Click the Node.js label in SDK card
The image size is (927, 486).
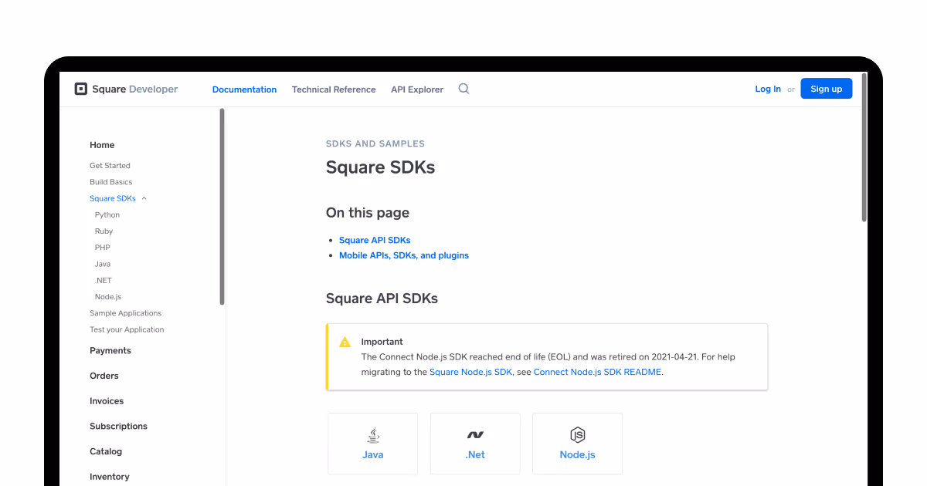[x=577, y=455]
